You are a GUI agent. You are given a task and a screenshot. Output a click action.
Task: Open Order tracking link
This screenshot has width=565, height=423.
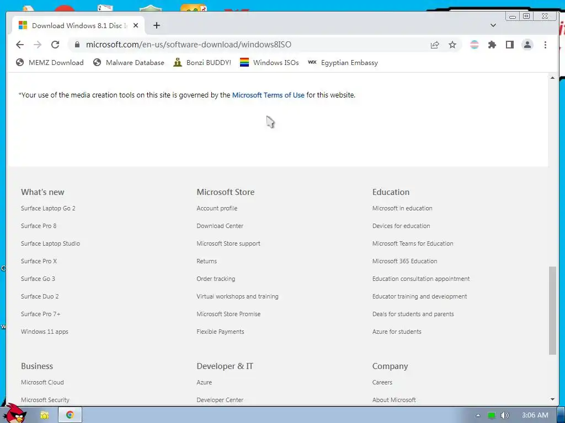216,279
